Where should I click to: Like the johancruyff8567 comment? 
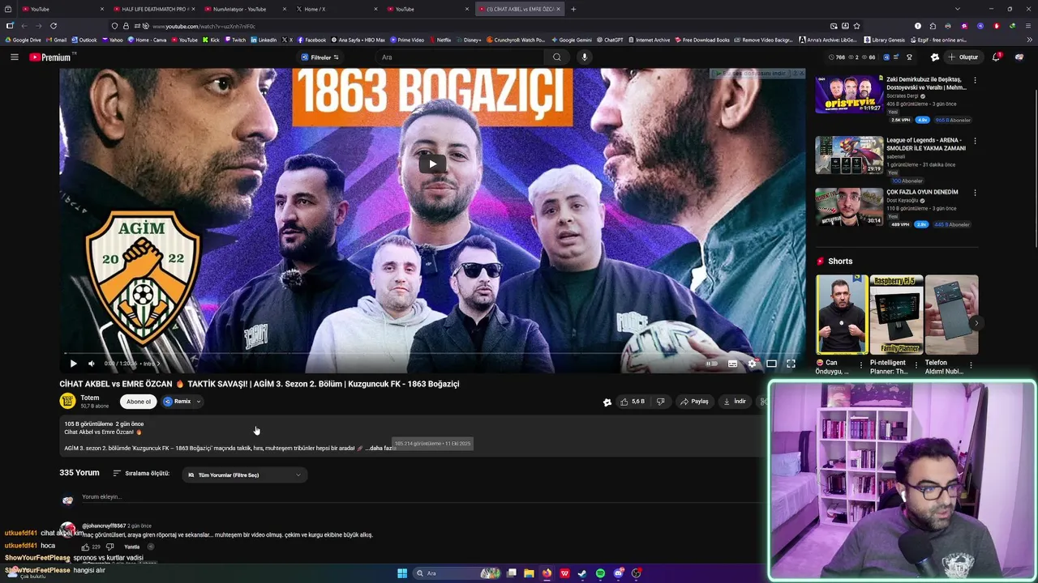coord(86,547)
